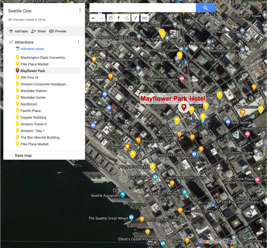Click the redo arrow in map toolbar
267x248 pixels.
coord(101,18)
